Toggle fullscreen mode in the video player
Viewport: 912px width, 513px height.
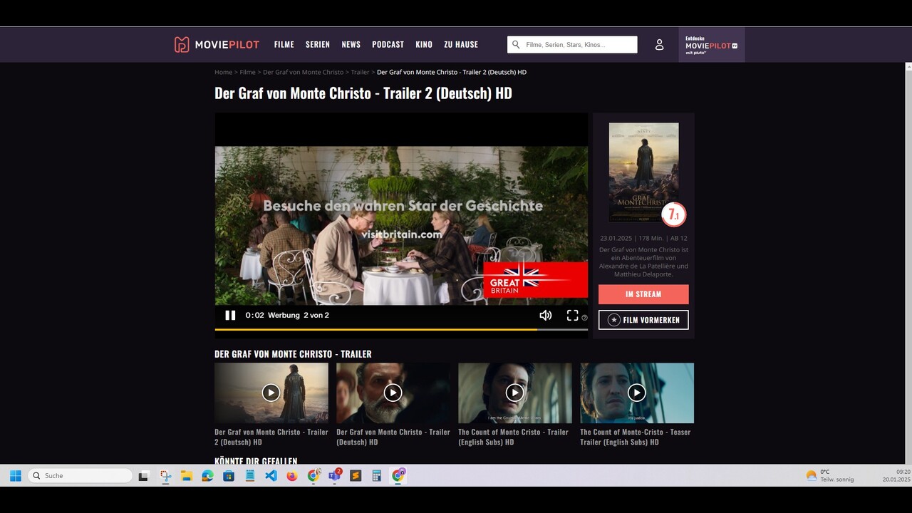(x=572, y=315)
